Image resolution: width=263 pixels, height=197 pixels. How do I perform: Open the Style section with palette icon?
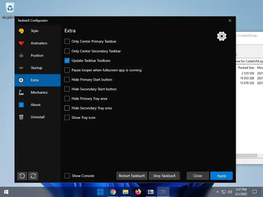(x=37, y=31)
